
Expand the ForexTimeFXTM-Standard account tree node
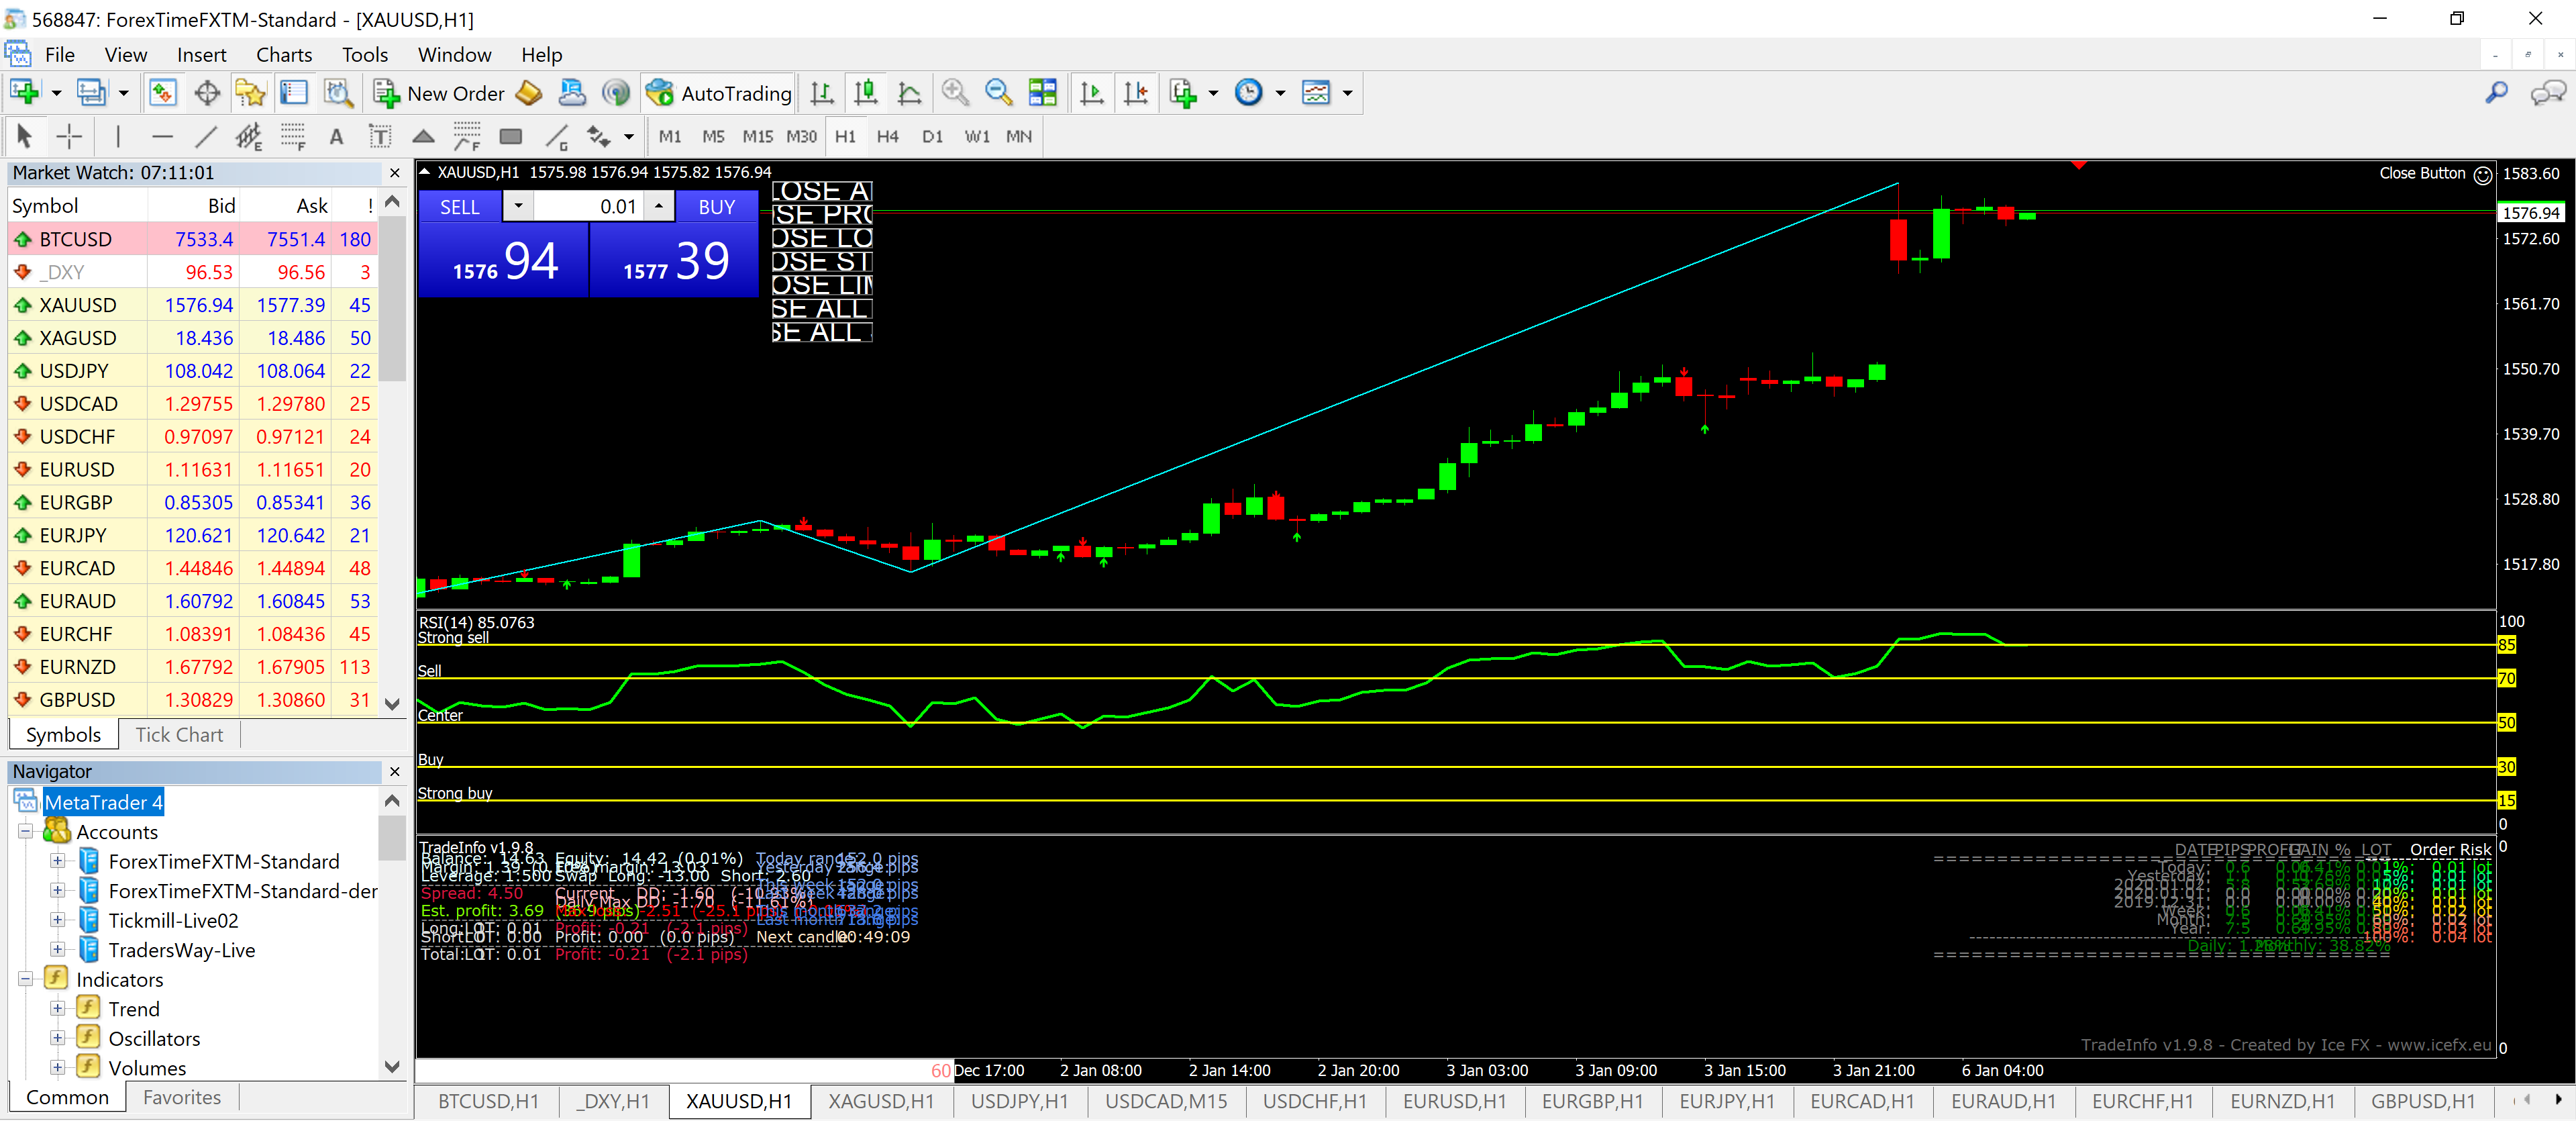[x=58, y=861]
